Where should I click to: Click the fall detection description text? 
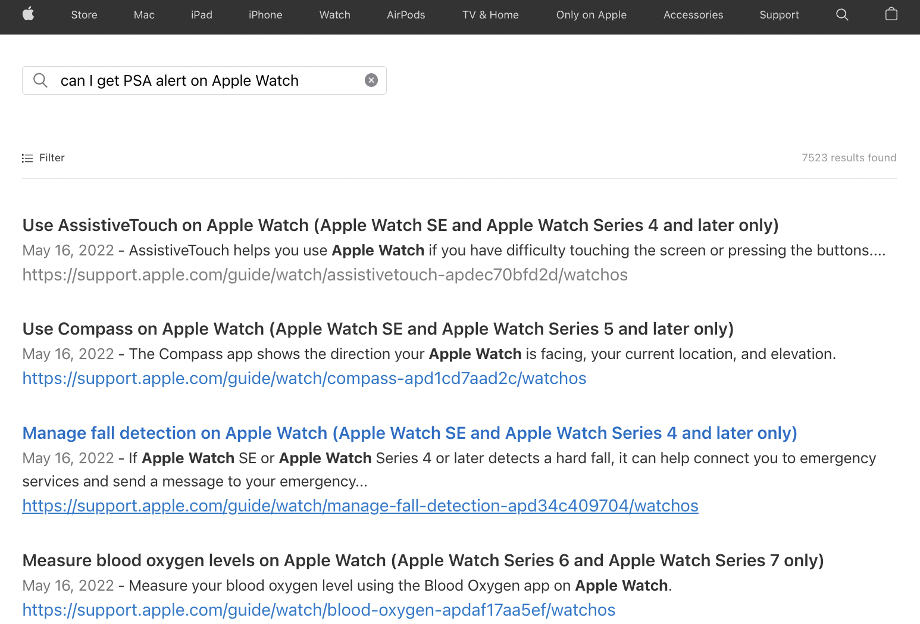(449, 469)
